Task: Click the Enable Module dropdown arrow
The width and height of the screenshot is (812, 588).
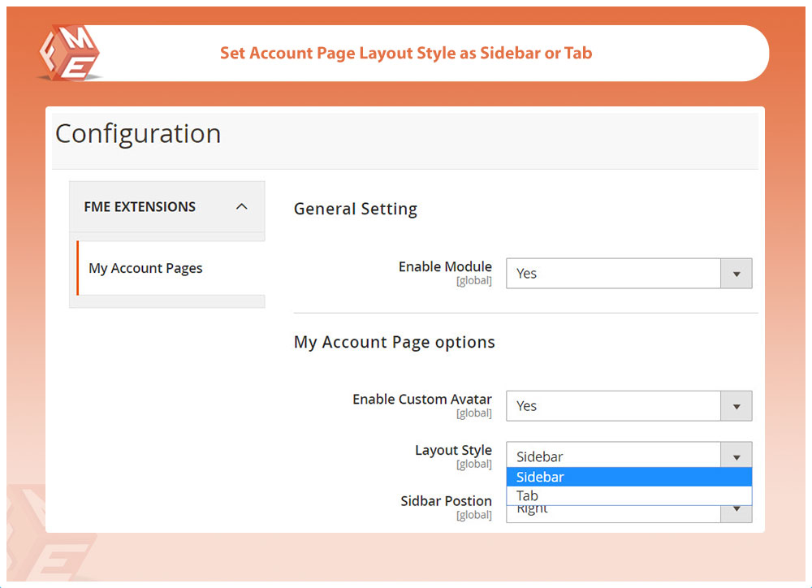Action: (x=736, y=274)
